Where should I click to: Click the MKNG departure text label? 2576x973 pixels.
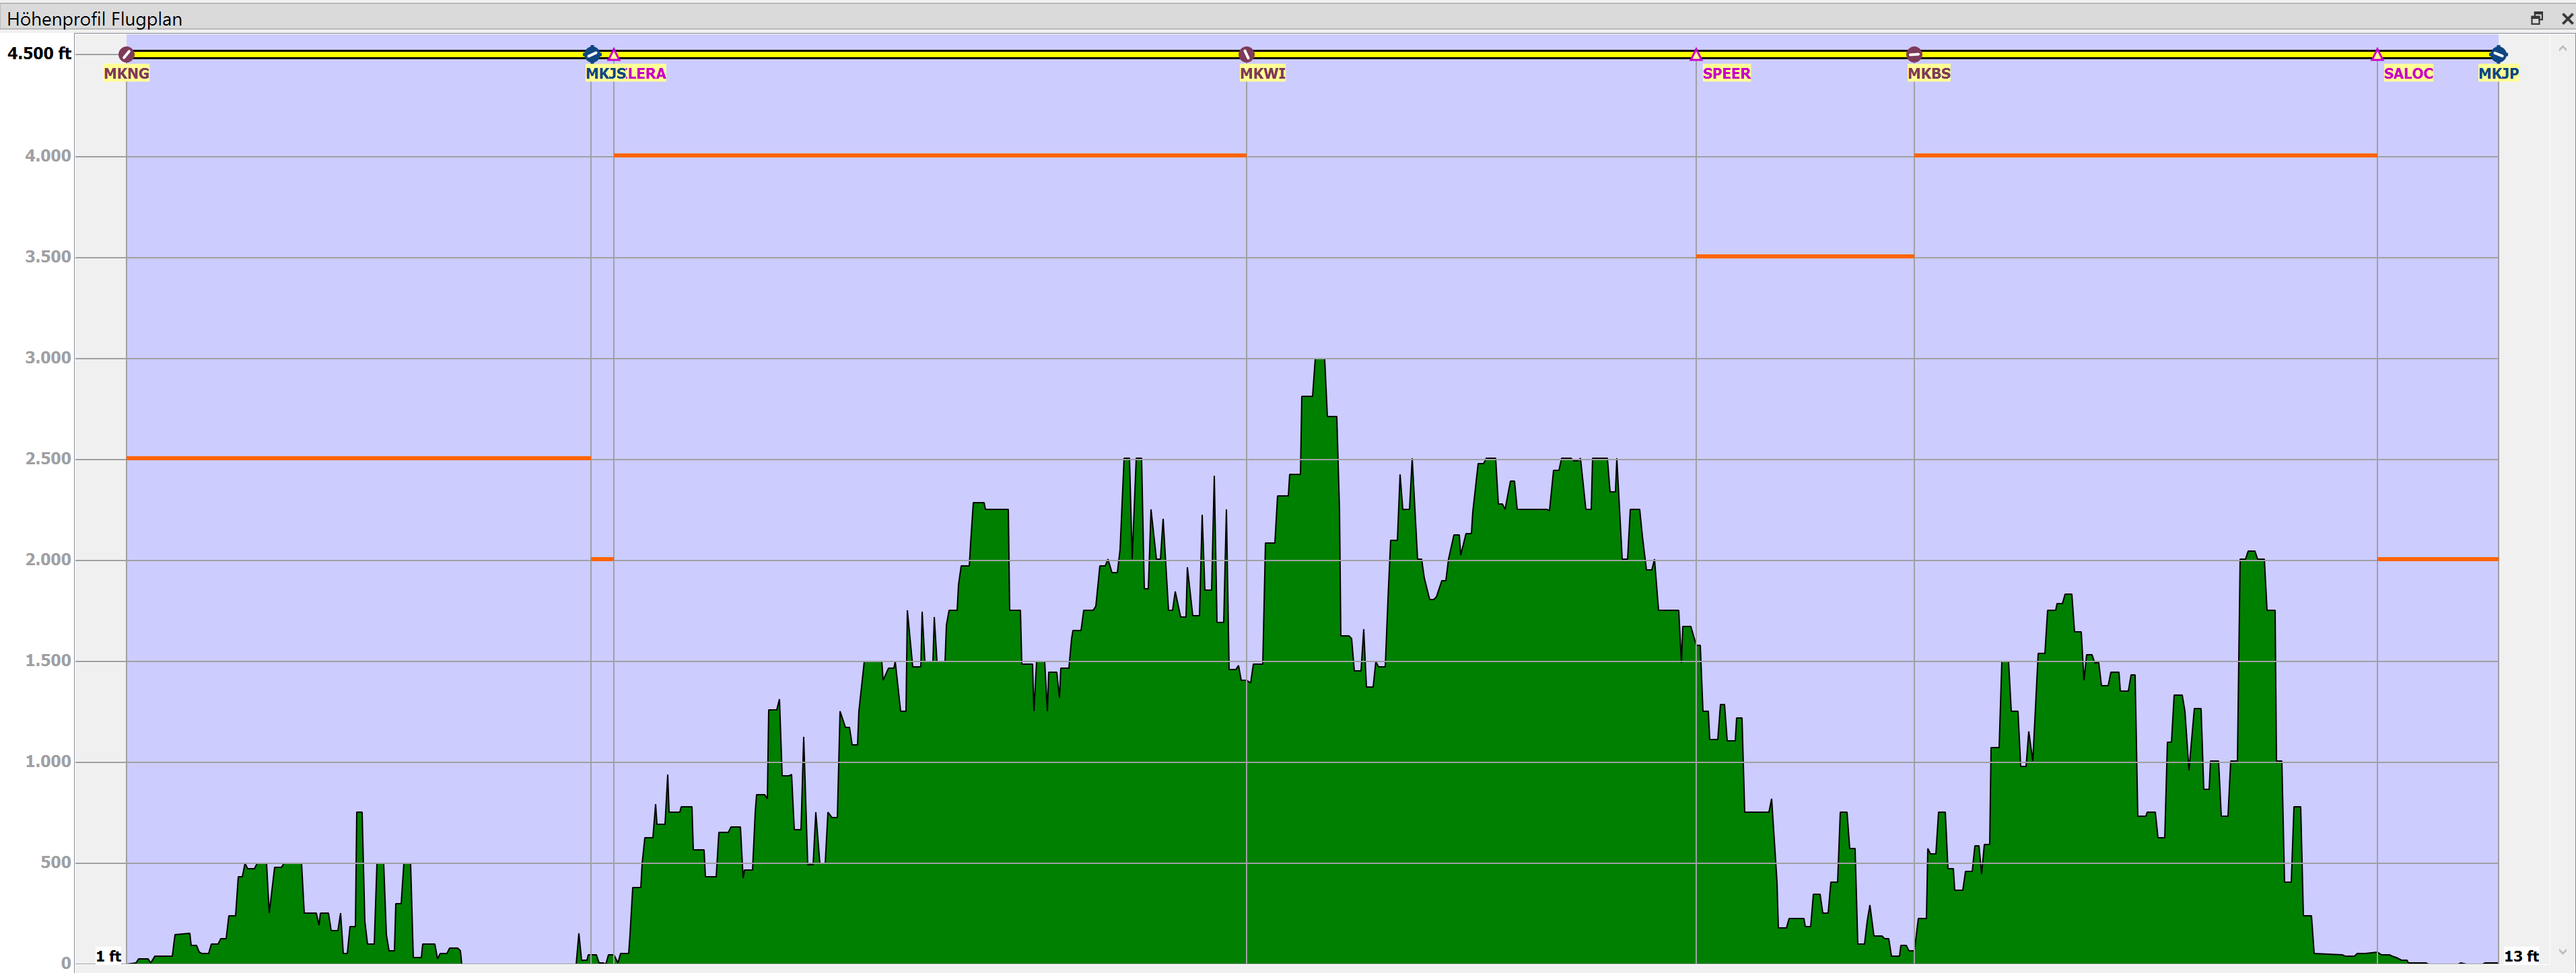127,73
